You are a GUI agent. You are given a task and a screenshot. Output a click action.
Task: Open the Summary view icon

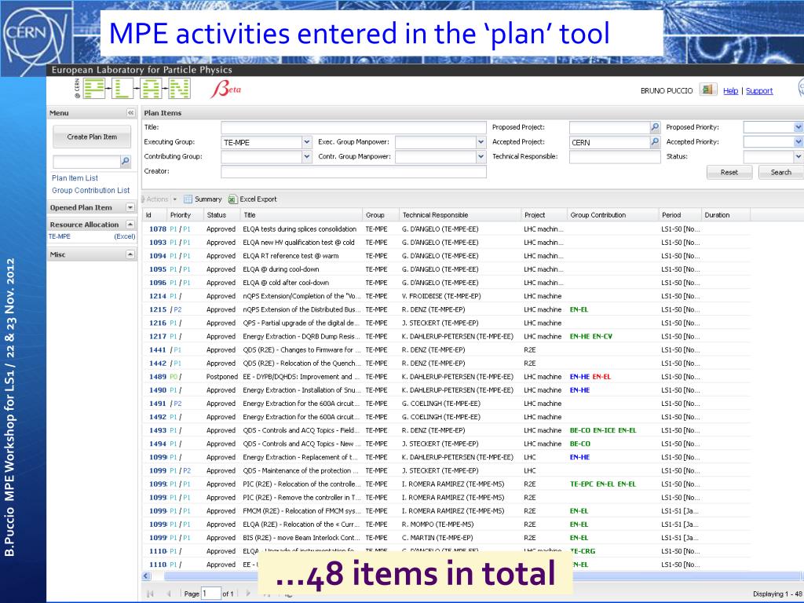point(188,199)
